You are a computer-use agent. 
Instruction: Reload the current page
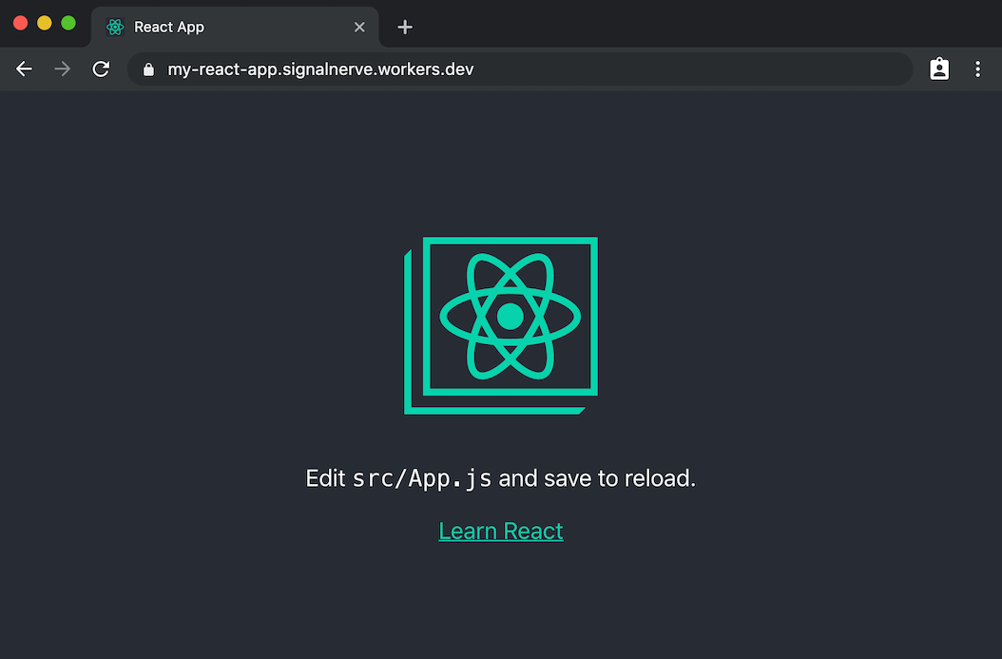click(101, 68)
